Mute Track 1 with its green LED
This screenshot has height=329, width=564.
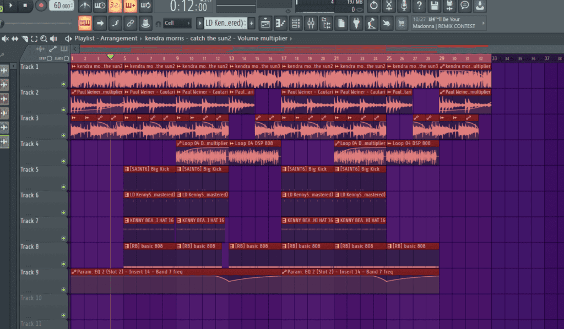(x=63, y=84)
